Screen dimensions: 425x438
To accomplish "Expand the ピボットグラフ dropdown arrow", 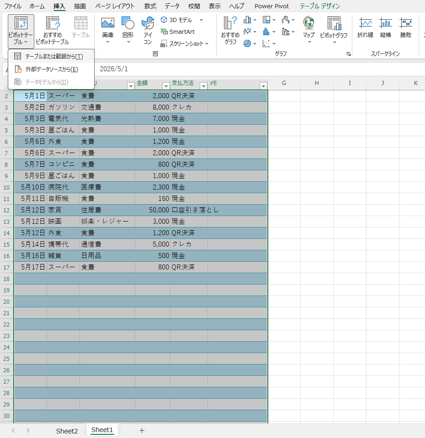I will tap(335, 42).
